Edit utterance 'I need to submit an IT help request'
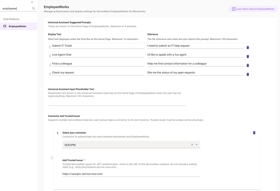Screen dimensions: 280x191 pyautogui.click(x=195, y=46)
